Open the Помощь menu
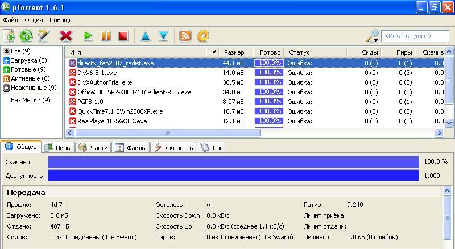This screenshot has width=455, height=249. click(x=61, y=20)
